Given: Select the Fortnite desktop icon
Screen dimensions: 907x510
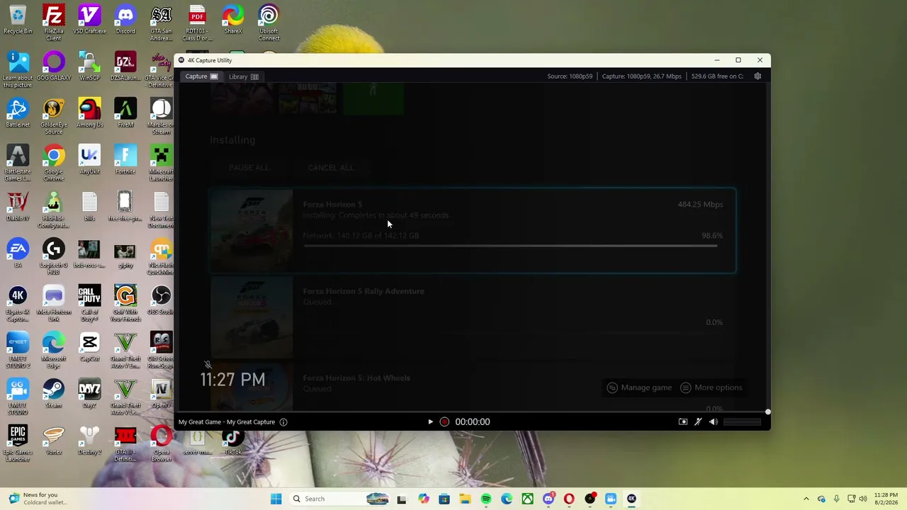Looking at the screenshot, I should pos(125,160).
